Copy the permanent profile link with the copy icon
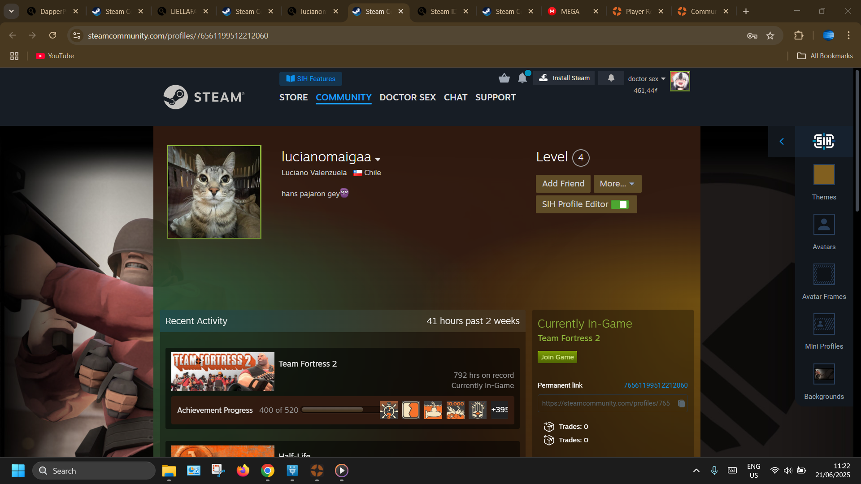This screenshot has width=861, height=484. 681,403
